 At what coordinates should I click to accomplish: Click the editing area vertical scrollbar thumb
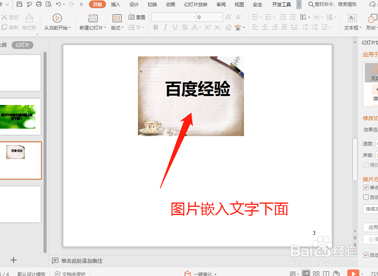coord(355,159)
